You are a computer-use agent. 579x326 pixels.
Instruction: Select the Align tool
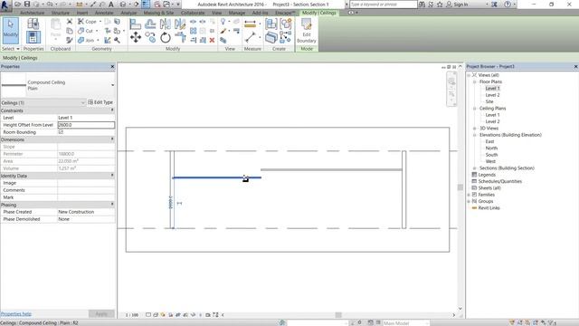135,24
